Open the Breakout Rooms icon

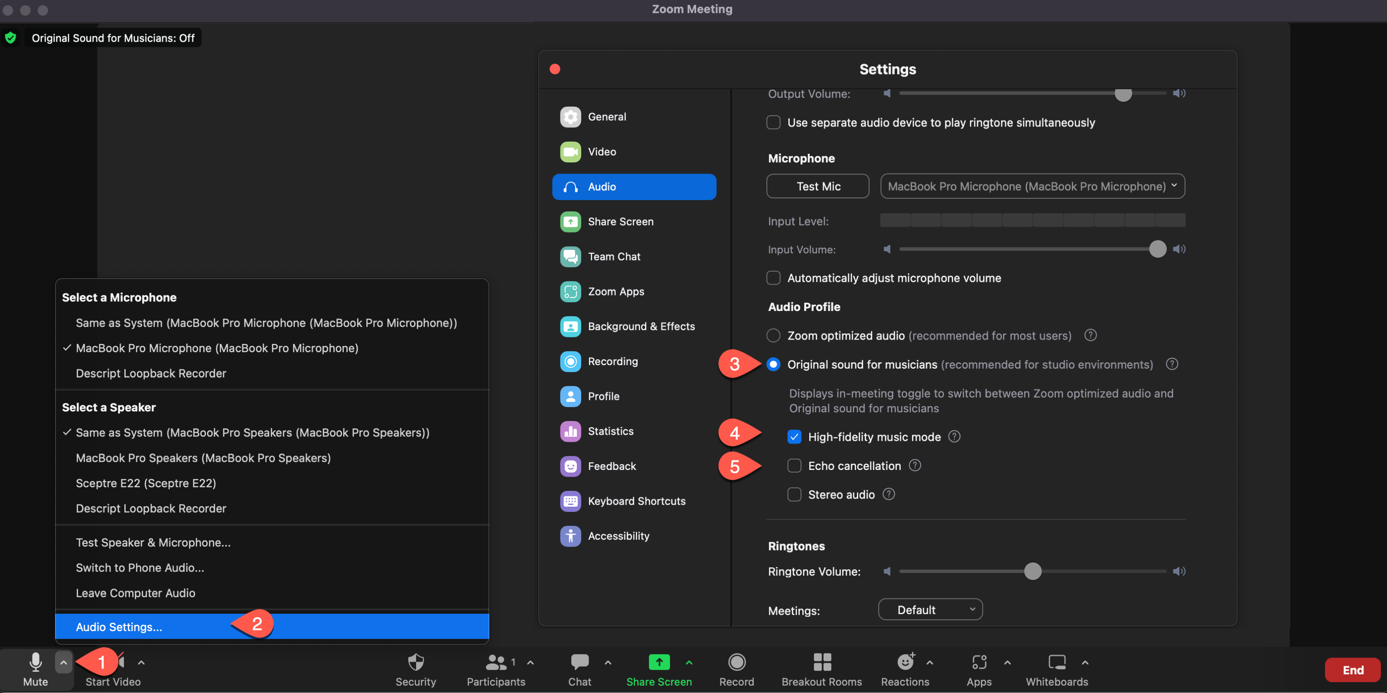822,662
